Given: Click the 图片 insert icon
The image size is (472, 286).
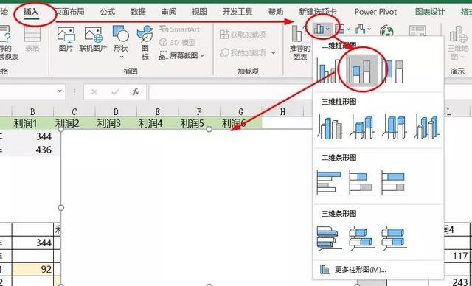Looking at the screenshot, I should [66, 39].
